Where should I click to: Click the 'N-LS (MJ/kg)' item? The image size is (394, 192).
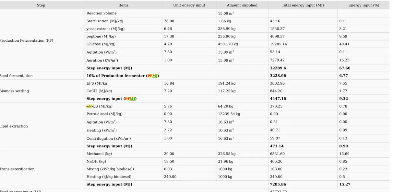pos(99,106)
